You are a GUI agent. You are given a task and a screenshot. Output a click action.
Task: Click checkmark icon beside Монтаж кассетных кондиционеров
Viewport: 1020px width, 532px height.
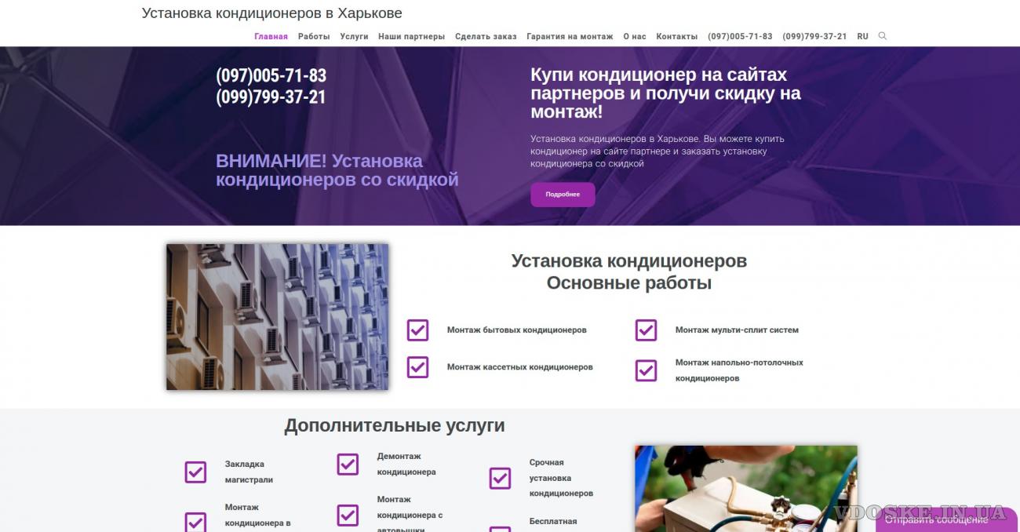tap(417, 367)
